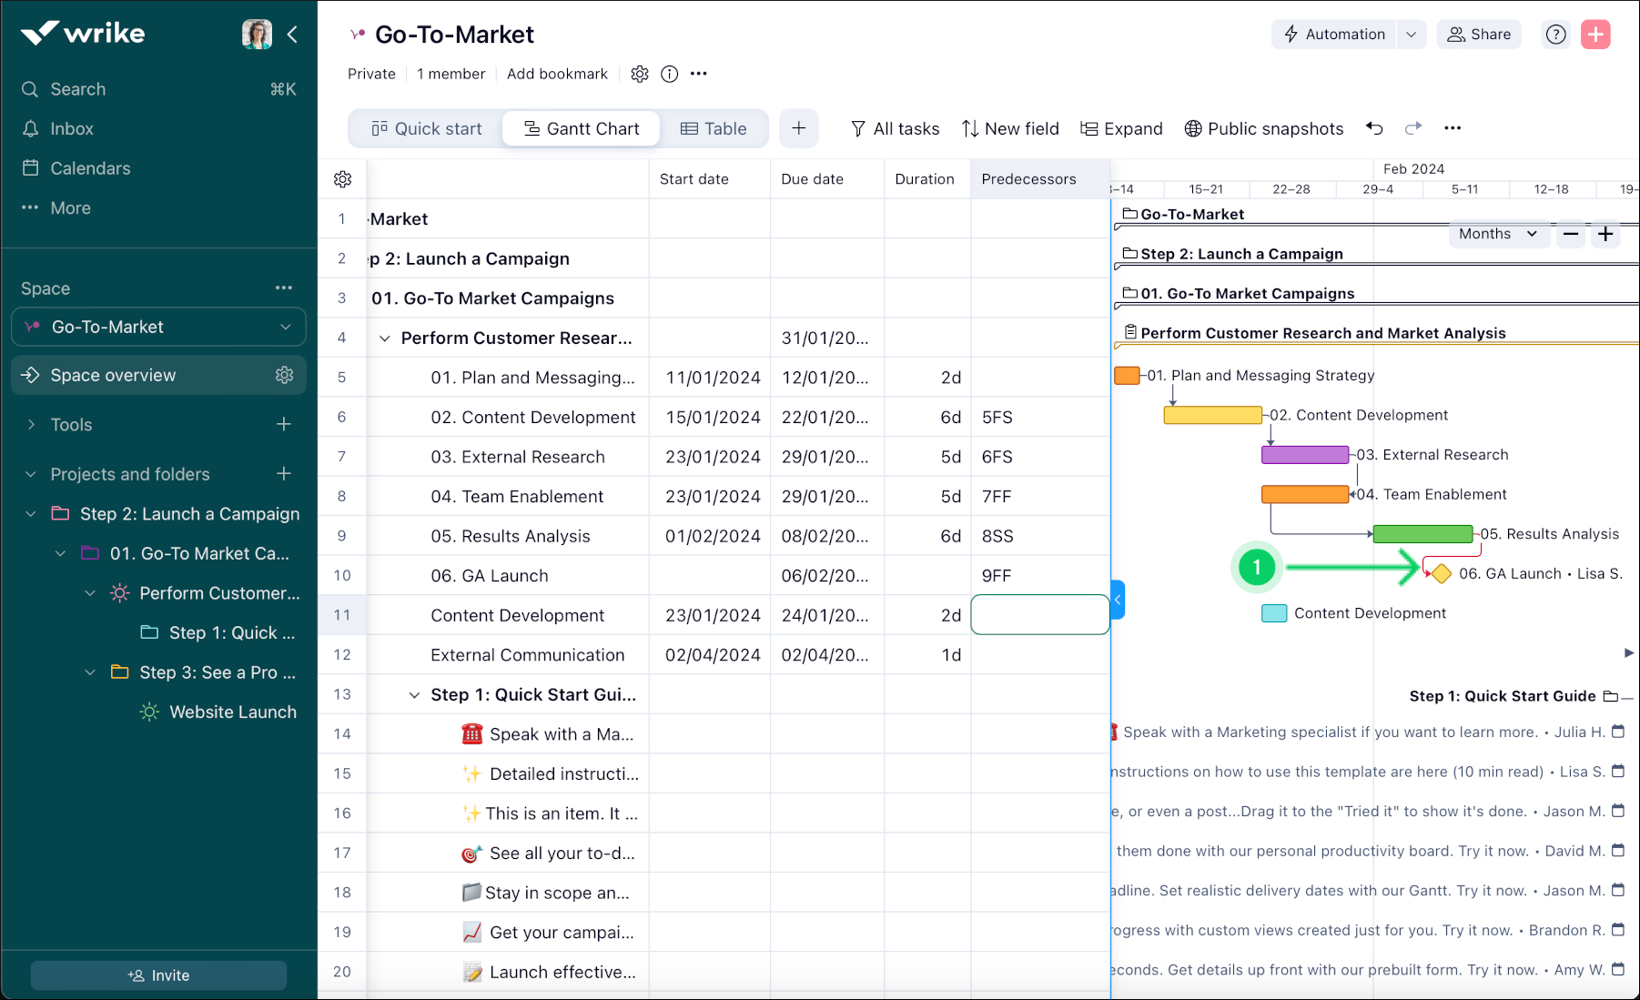
Task: Open the Inbox
Action: coord(72,128)
